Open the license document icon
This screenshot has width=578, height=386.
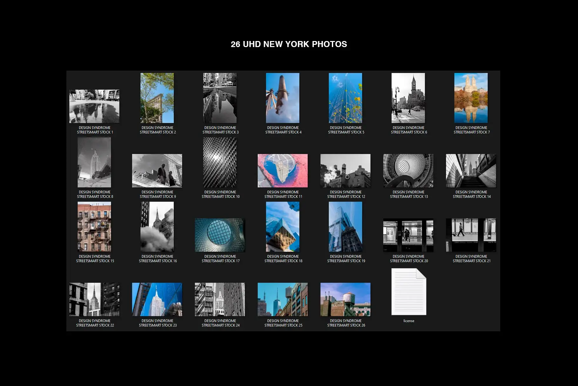coord(408,292)
